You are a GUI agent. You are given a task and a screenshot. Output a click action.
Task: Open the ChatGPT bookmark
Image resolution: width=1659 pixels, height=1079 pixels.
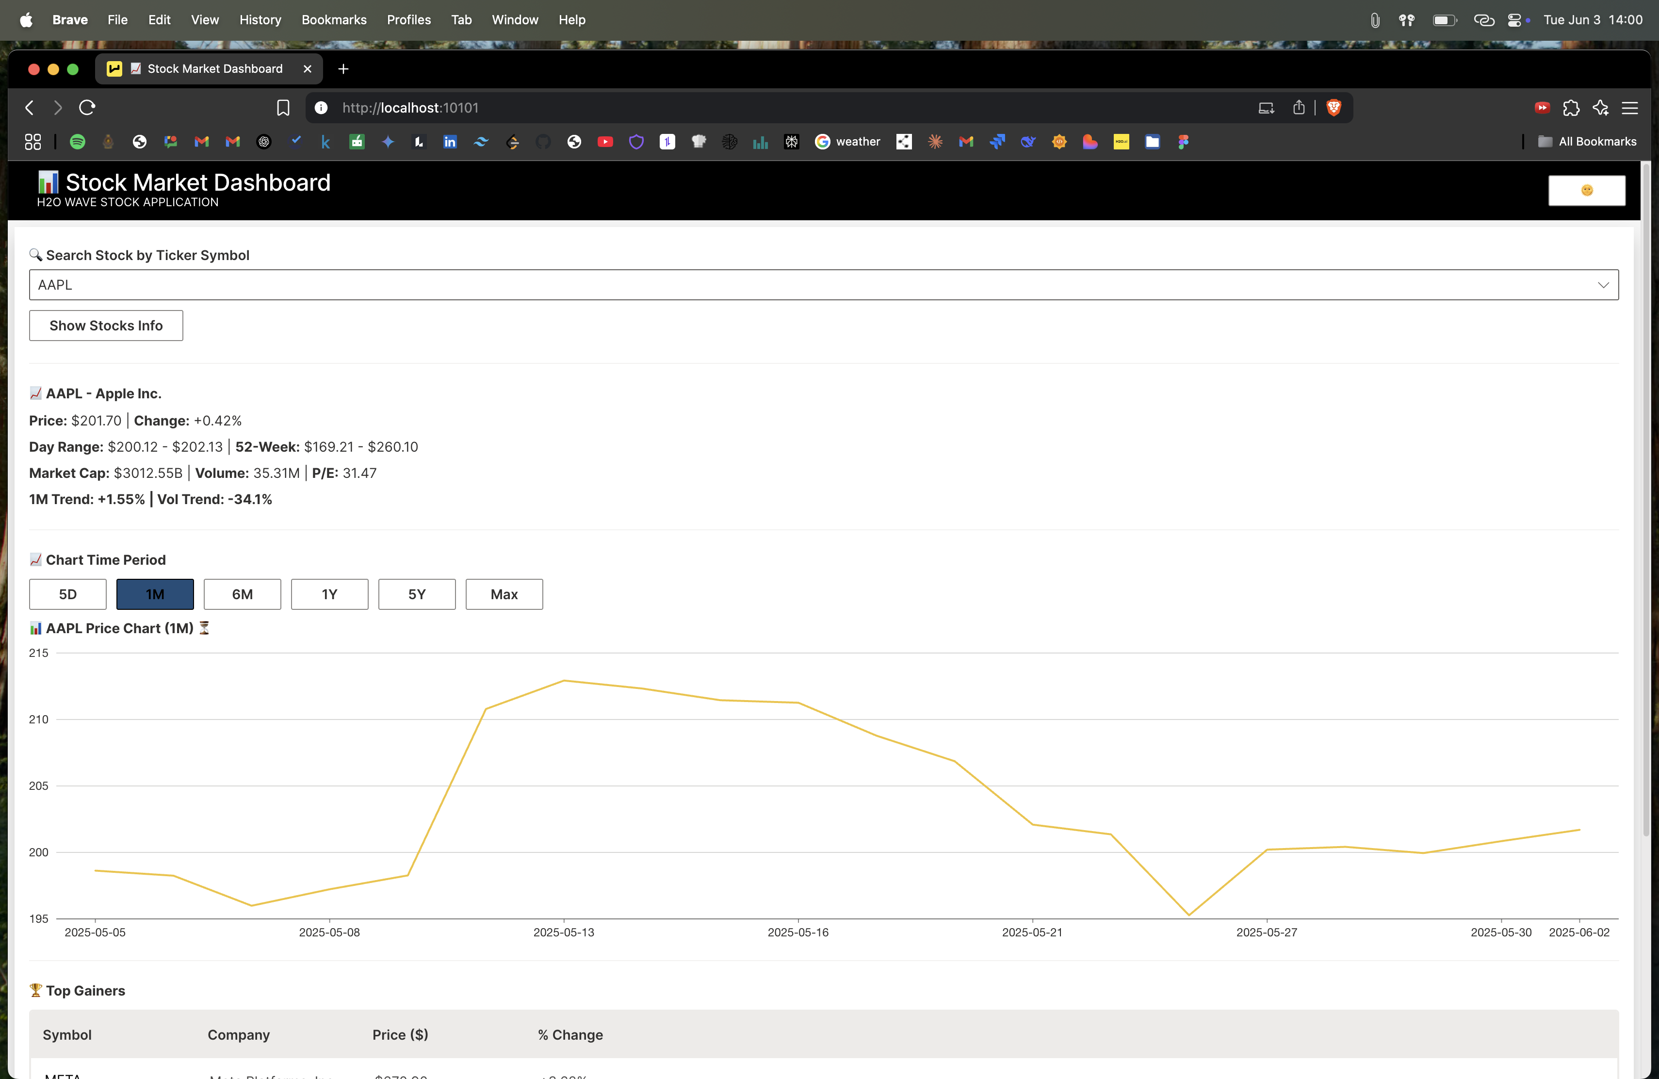(263, 142)
